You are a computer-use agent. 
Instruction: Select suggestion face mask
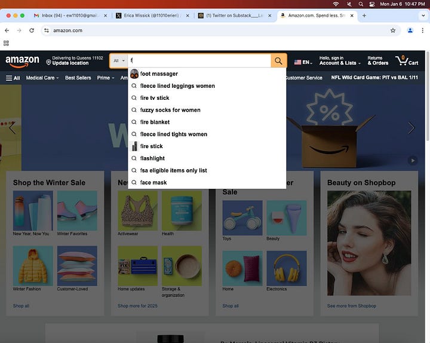pyautogui.click(x=207, y=182)
